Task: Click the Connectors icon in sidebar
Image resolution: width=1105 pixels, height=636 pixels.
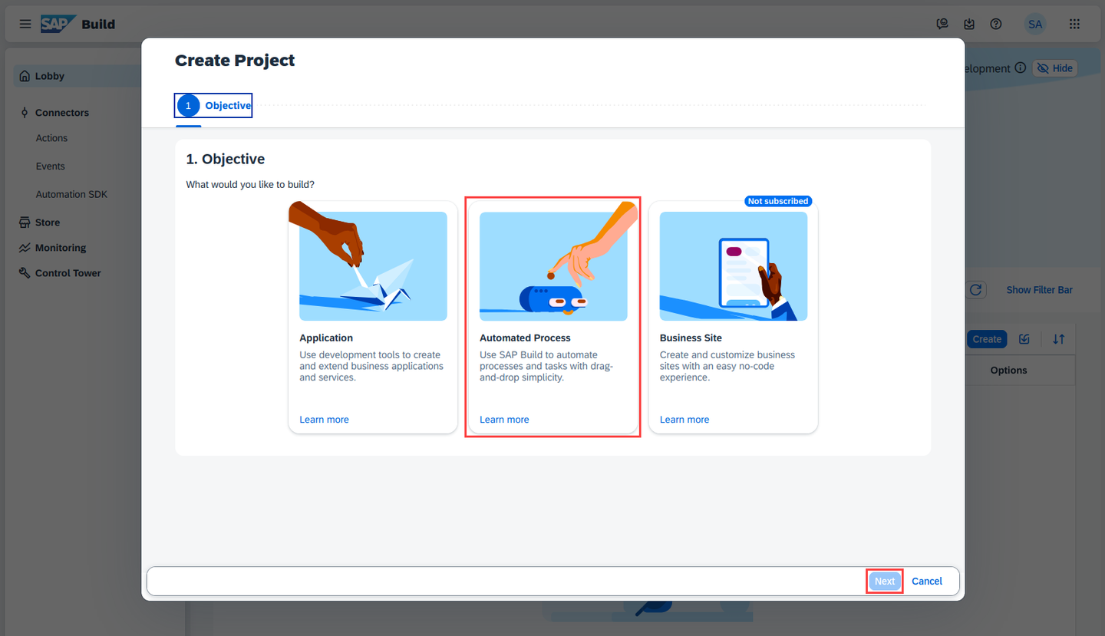Action: click(x=25, y=112)
